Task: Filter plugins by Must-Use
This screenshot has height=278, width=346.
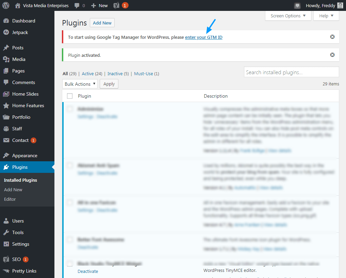Action: [x=144, y=74]
